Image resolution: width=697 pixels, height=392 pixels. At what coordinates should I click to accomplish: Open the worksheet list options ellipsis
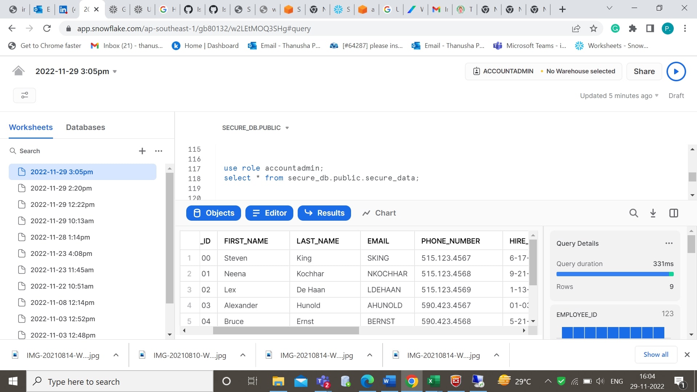click(159, 151)
